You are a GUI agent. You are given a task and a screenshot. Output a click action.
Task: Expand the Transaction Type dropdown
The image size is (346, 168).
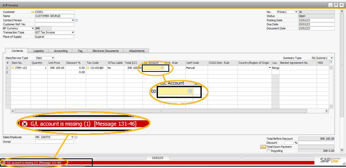coord(73,32)
